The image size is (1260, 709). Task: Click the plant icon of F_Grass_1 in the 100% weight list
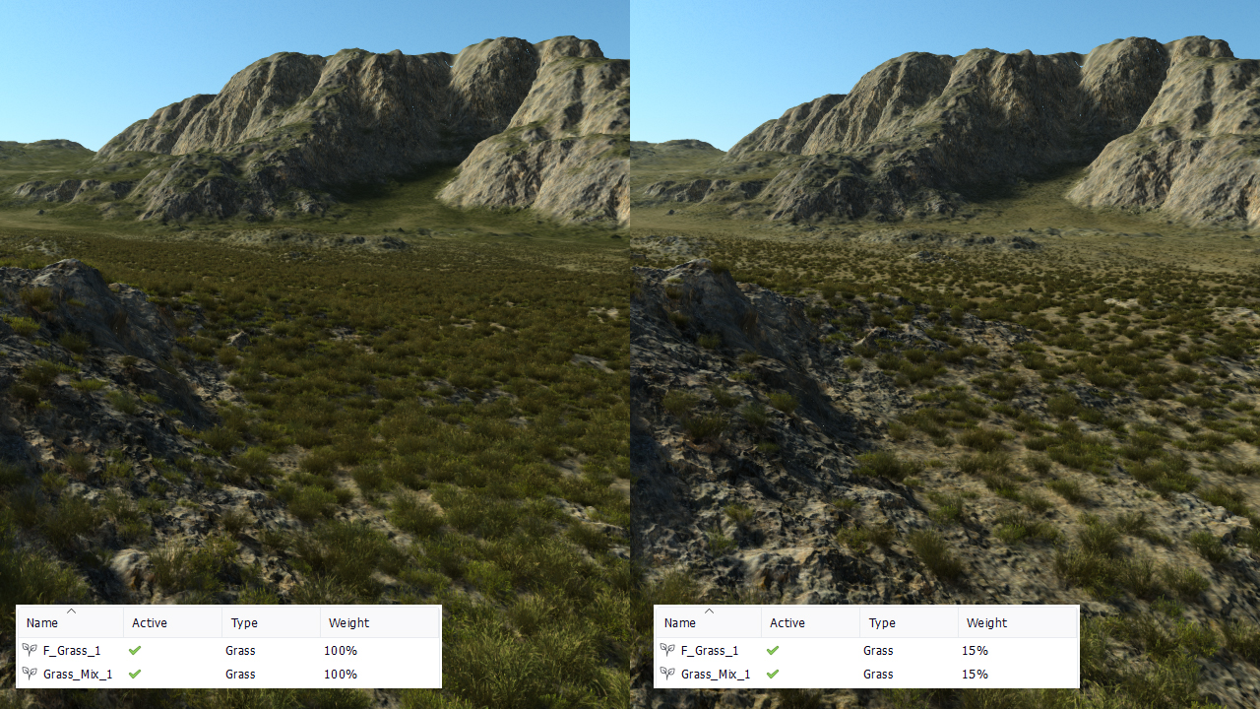tap(30, 650)
